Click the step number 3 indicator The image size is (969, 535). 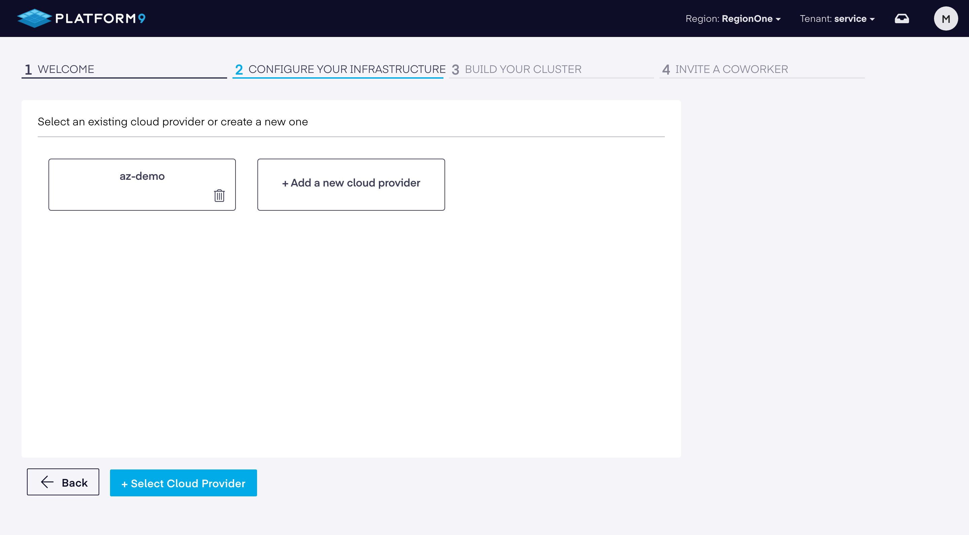click(x=455, y=70)
